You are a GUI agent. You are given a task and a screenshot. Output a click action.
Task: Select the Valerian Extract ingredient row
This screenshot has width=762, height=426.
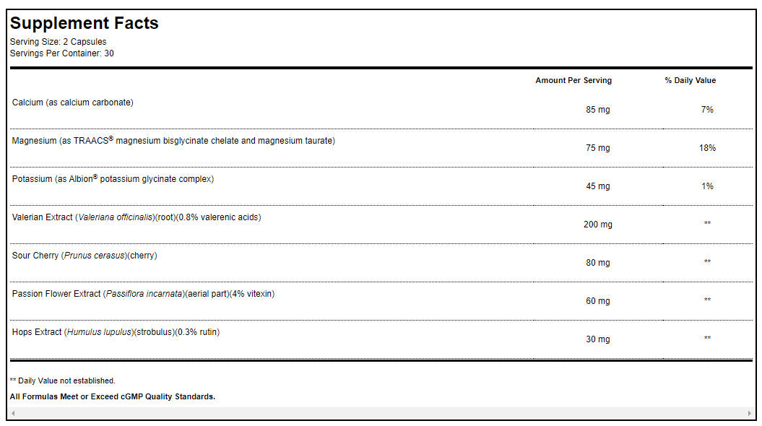pos(137,217)
